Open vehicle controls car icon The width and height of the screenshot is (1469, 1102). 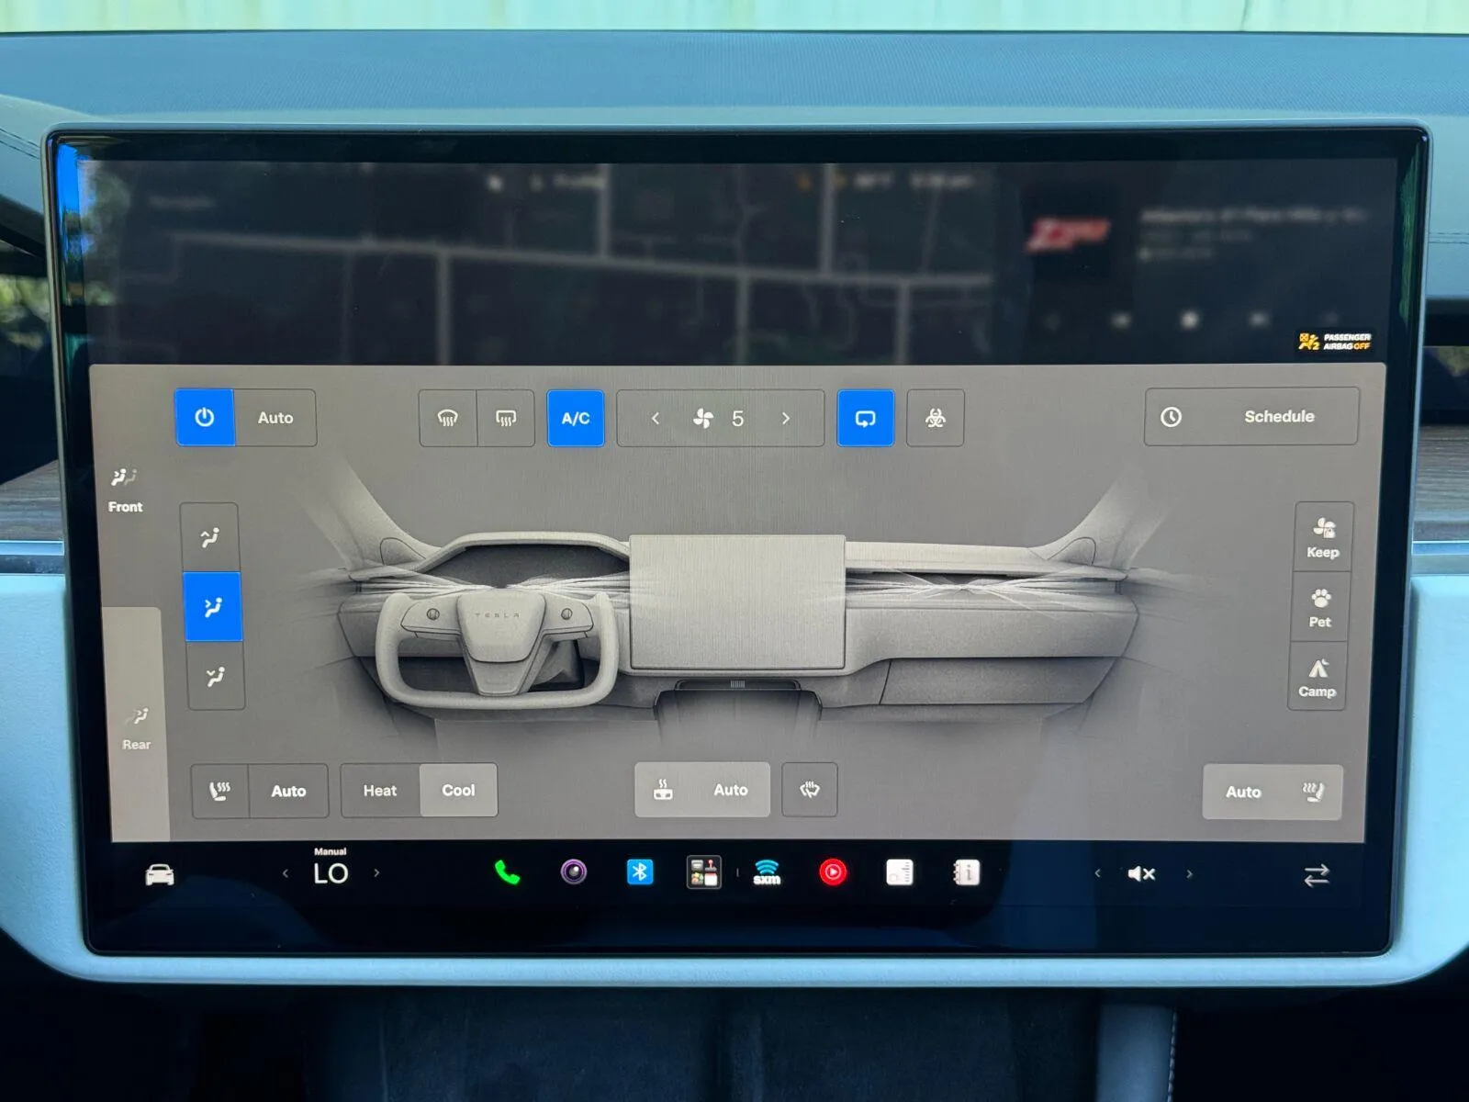(x=160, y=874)
